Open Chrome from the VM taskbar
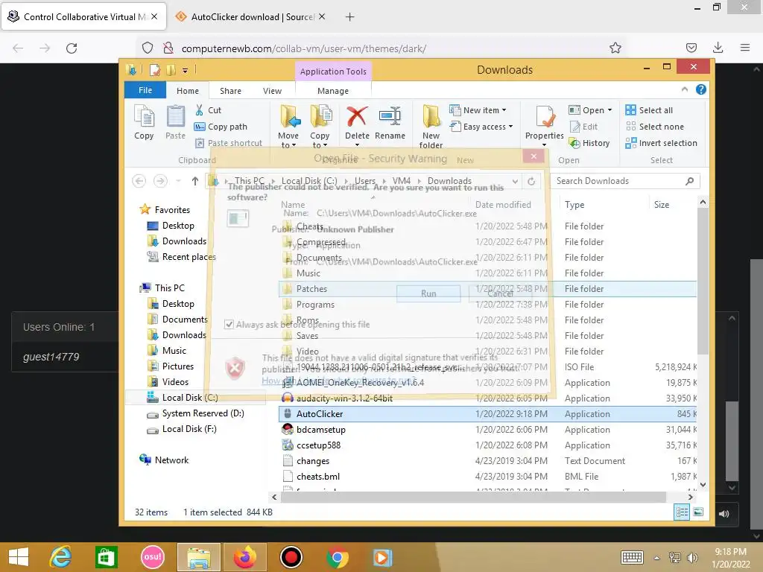763x572 pixels. [x=338, y=557]
